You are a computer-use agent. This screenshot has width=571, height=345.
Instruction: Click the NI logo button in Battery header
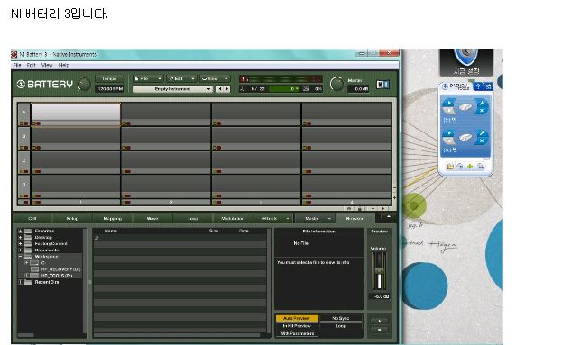pos(382,85)
